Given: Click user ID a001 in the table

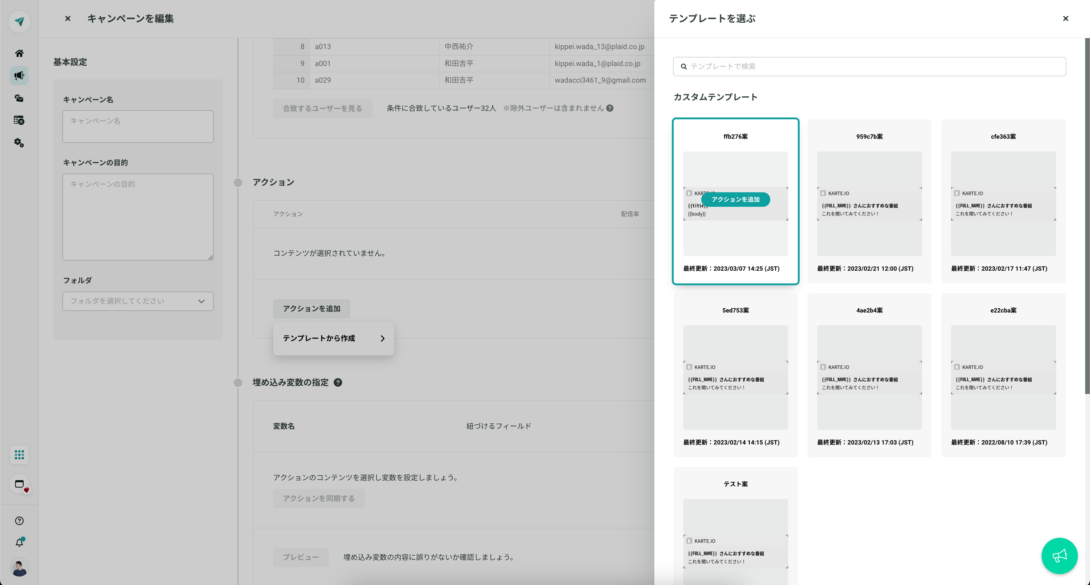Looking at the screenshot, I should pyautogui.click(x=322, y=64).
